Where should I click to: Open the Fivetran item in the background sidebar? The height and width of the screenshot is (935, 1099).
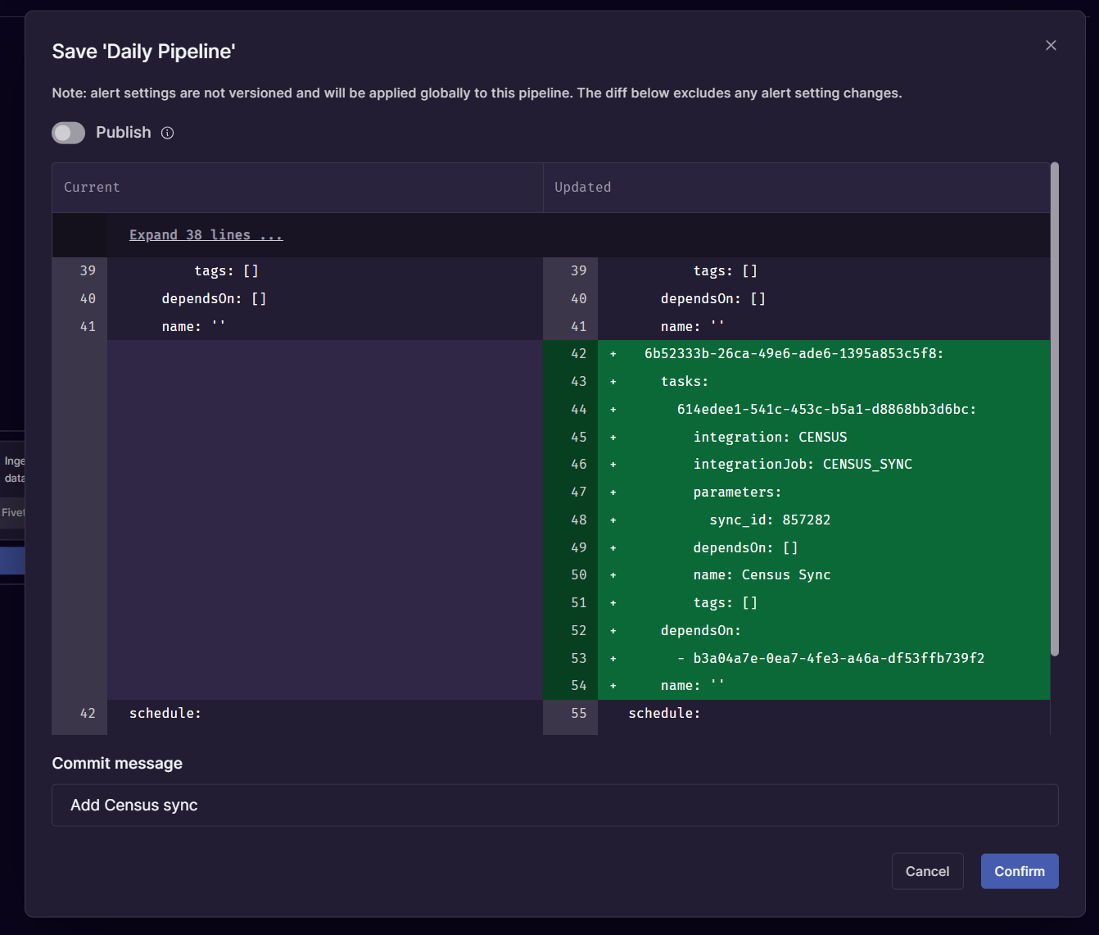(11, 512)
